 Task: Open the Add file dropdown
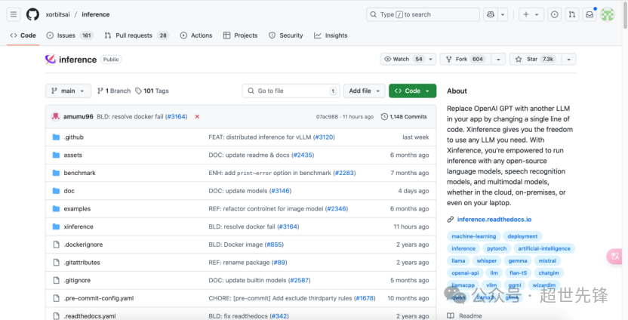364,91
